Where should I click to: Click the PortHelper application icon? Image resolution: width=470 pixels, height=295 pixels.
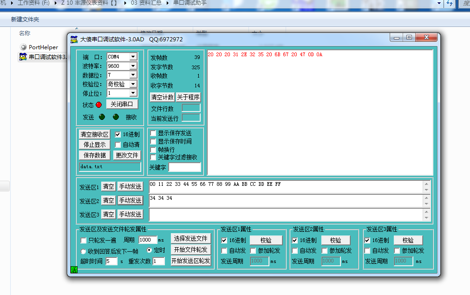click(23, 47)
